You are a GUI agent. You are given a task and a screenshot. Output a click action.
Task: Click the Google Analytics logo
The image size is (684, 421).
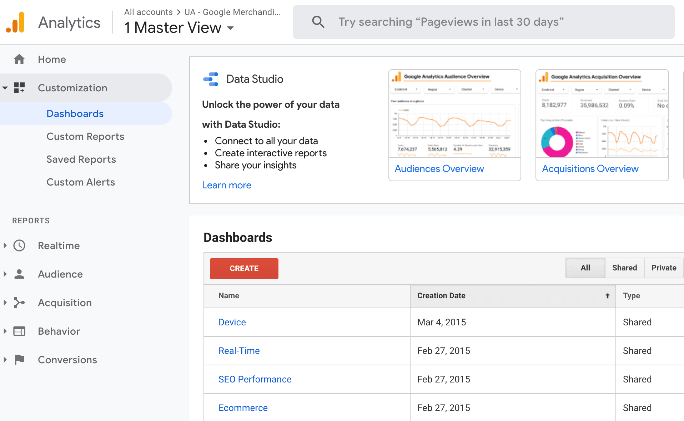click(x=15, y=22)
